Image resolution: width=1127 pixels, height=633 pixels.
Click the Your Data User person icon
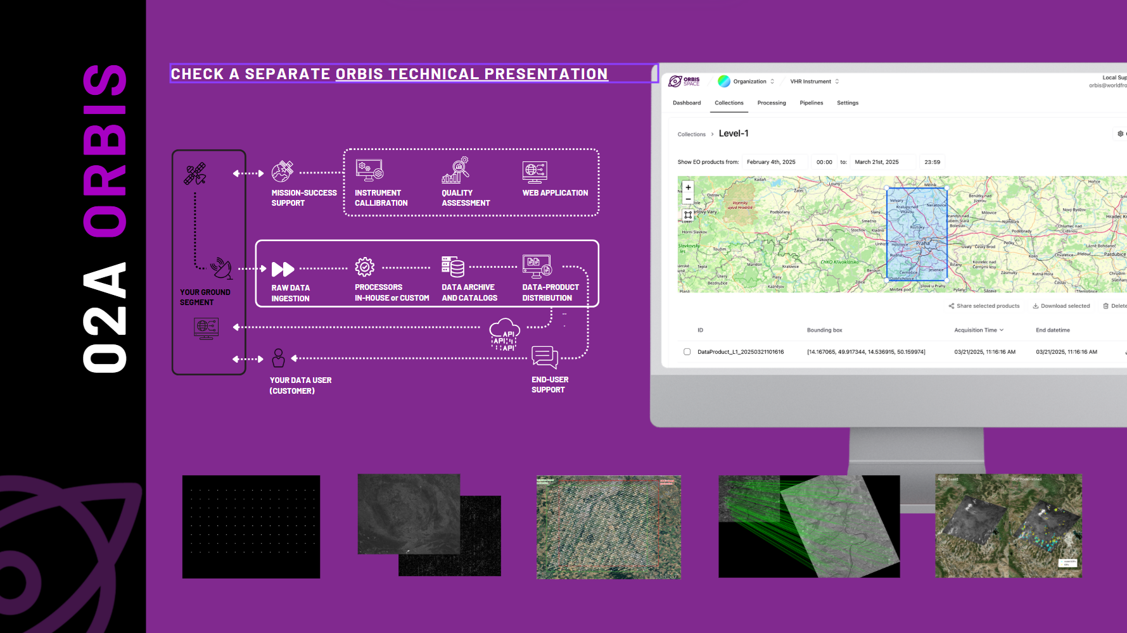[x=278, y=358]
